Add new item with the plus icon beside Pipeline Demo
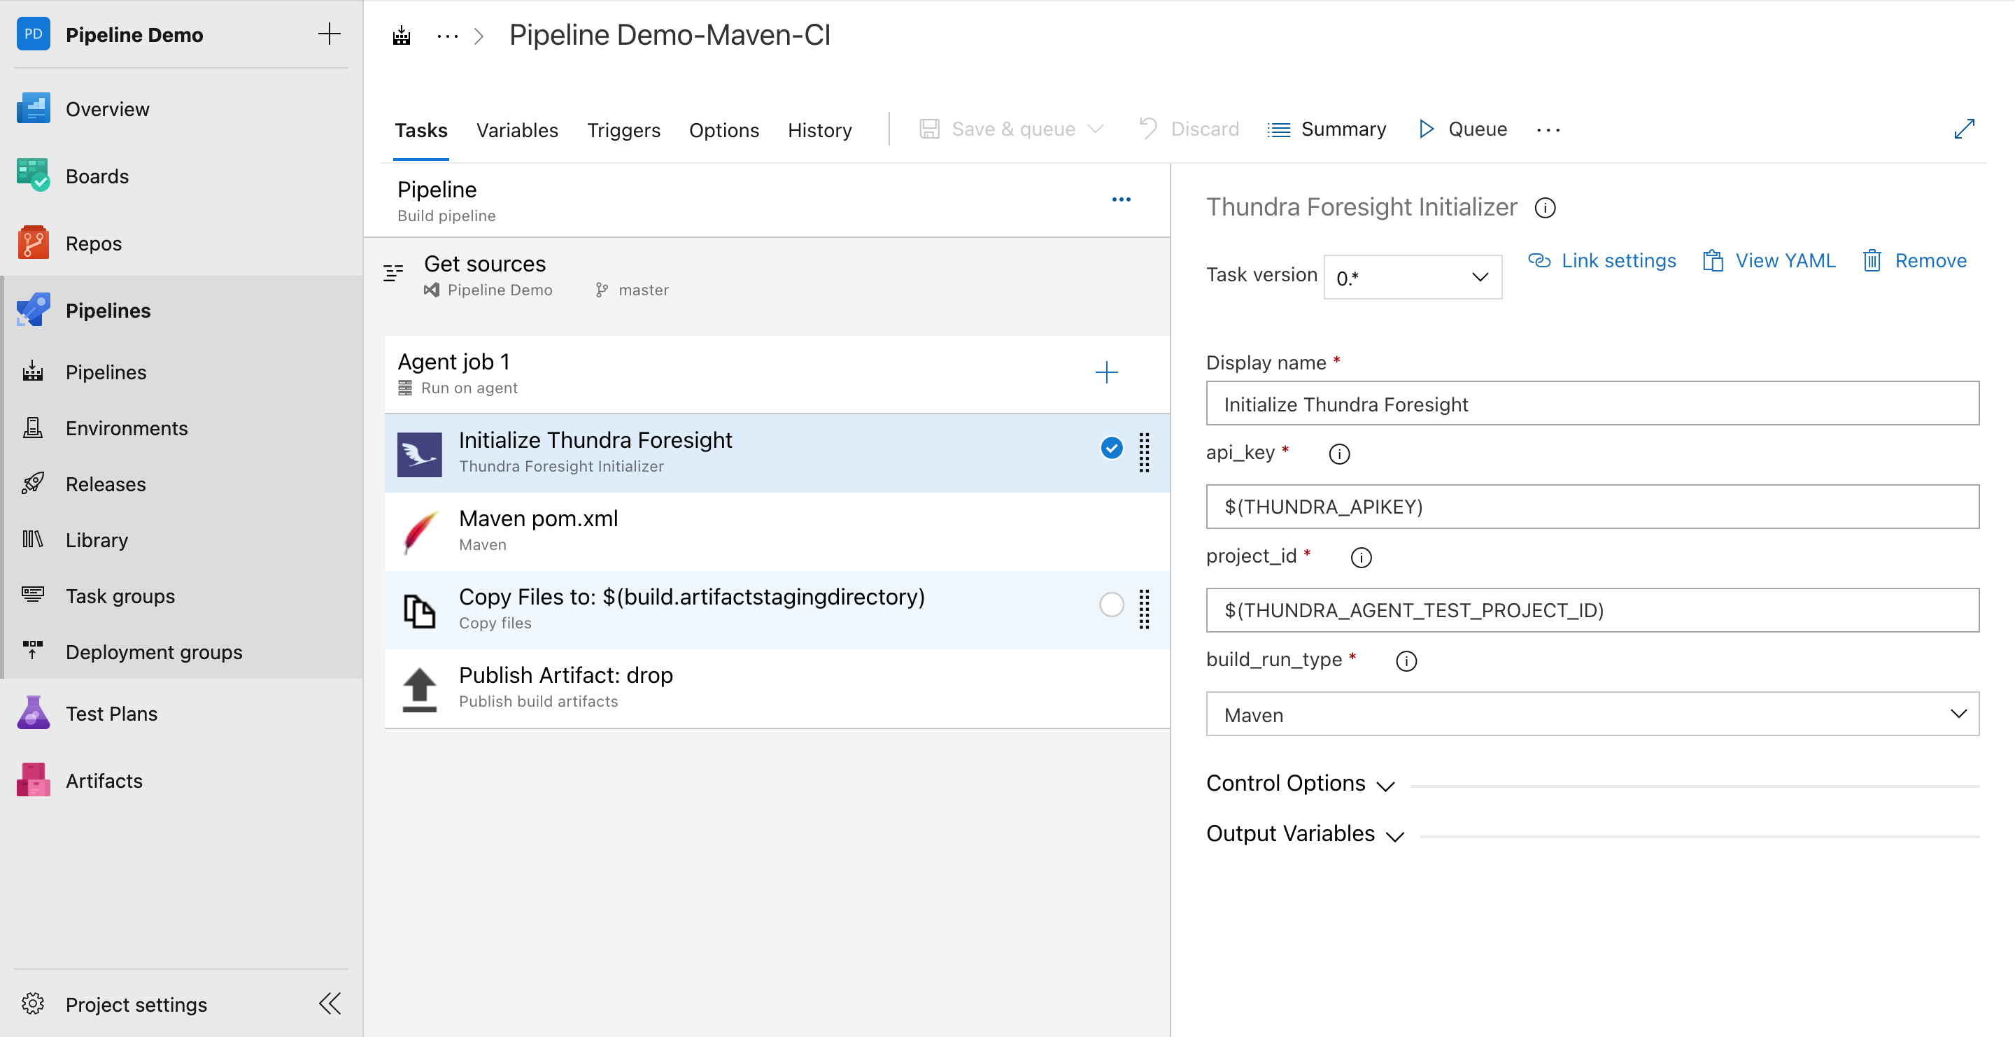Viewport: 2015px width, 1037px height. [x=330, y=34]
